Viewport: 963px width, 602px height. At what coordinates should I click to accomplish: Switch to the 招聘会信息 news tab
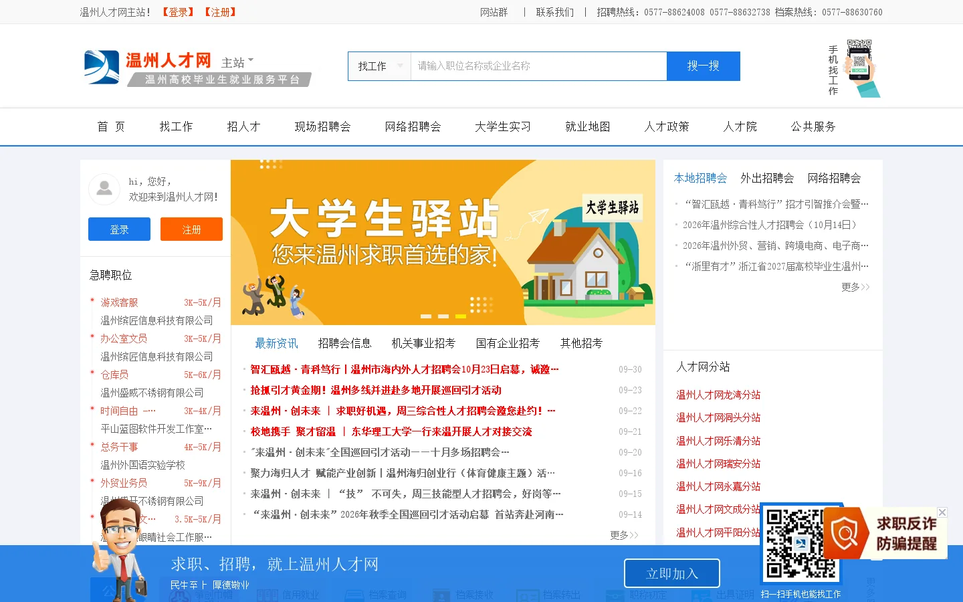pos(344,343)
